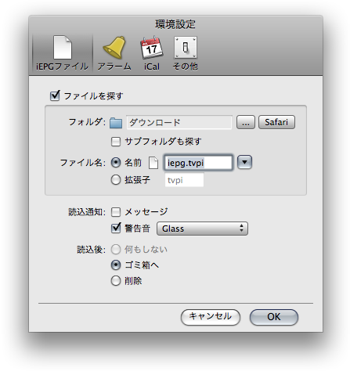The height and width of the screenshot is (371, 350).
Task: Click the iepg.tvpi file name field
Action: click(x=198, y=163)
